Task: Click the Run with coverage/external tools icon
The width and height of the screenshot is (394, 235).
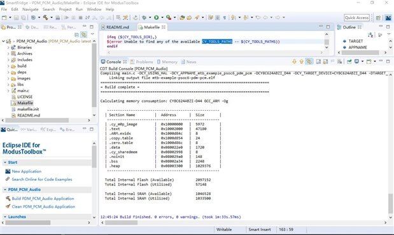Action: tap(169, 18)
